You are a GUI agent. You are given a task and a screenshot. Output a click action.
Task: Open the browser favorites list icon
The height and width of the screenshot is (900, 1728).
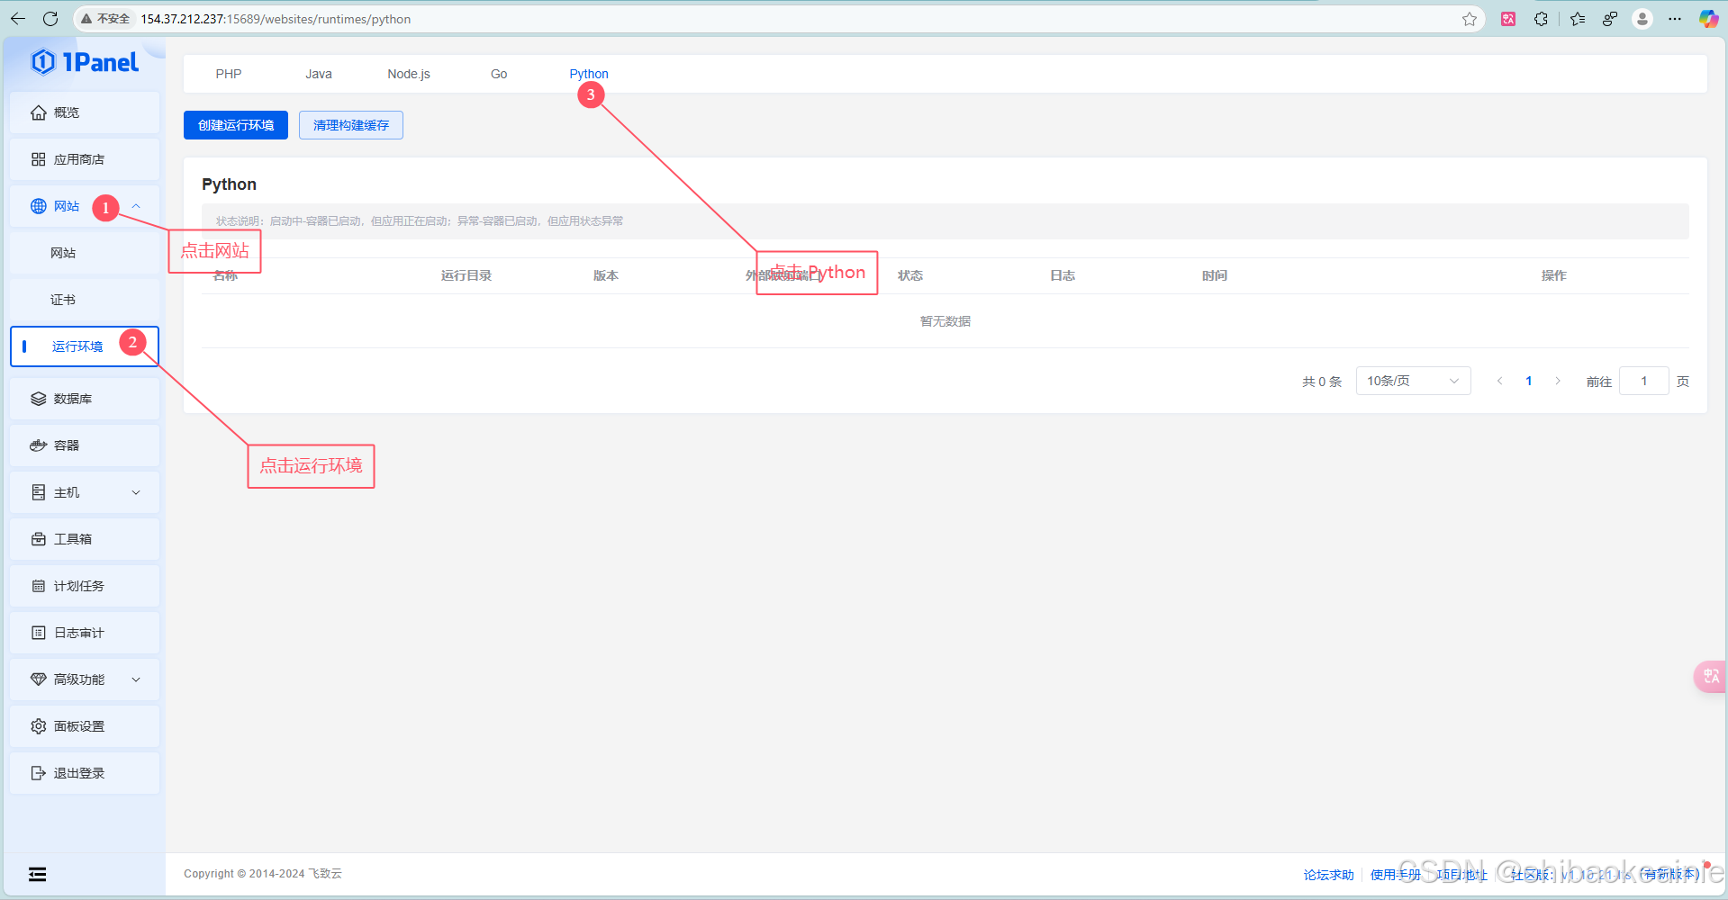pyautogui.click(x=1578, y=19)
